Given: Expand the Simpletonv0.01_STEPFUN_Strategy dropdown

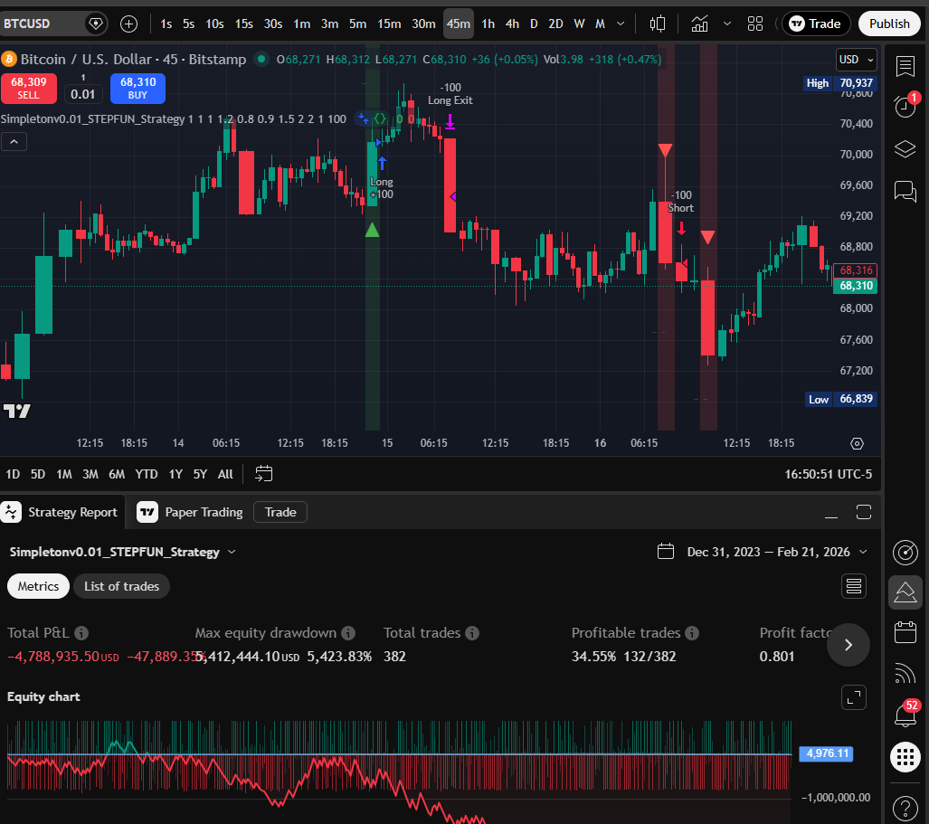Looking at the screenshot, I should click(232, 552).
